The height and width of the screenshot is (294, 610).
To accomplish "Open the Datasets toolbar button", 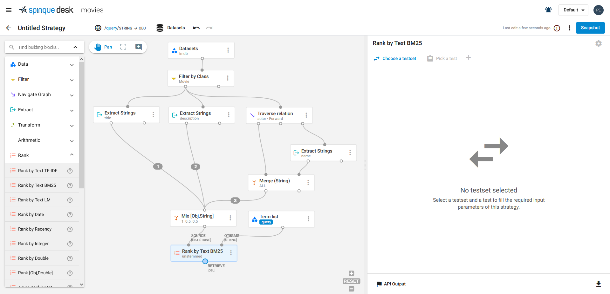I will coord(171,28).
